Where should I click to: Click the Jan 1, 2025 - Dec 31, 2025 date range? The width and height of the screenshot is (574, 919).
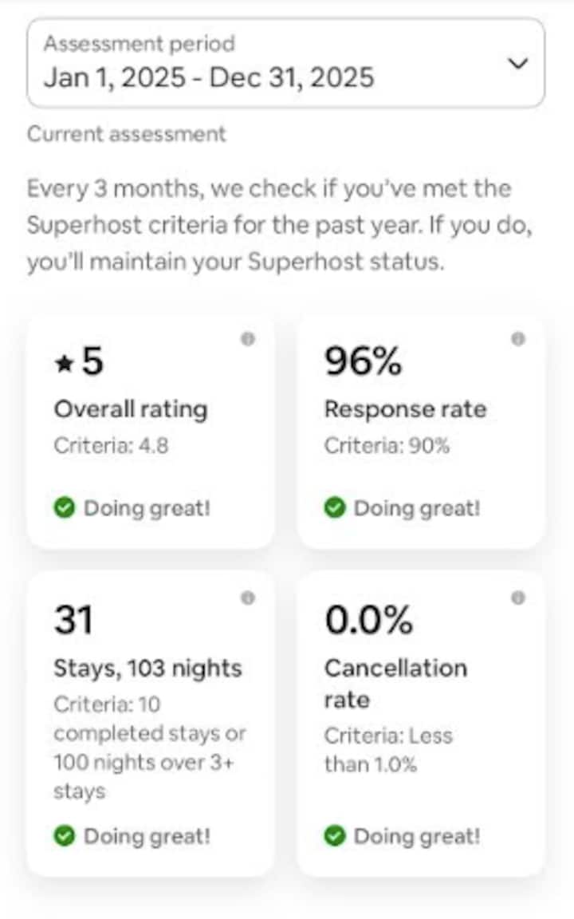(208, 77)
